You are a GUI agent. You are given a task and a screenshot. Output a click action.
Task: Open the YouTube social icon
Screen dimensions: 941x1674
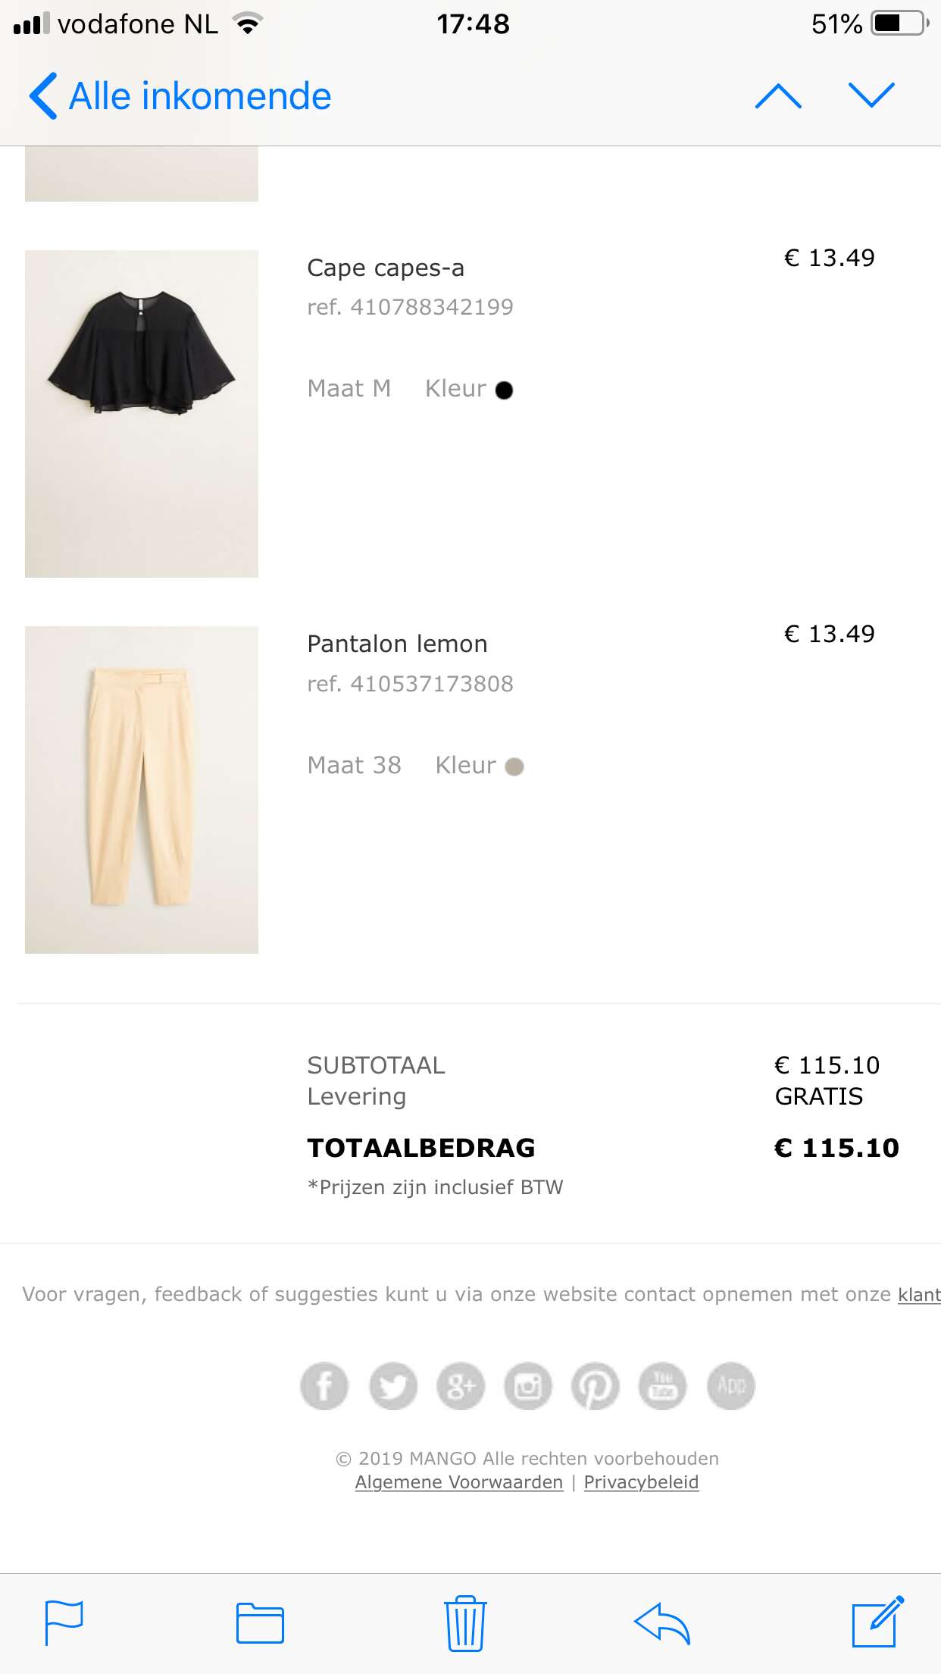click(663, 1386)
